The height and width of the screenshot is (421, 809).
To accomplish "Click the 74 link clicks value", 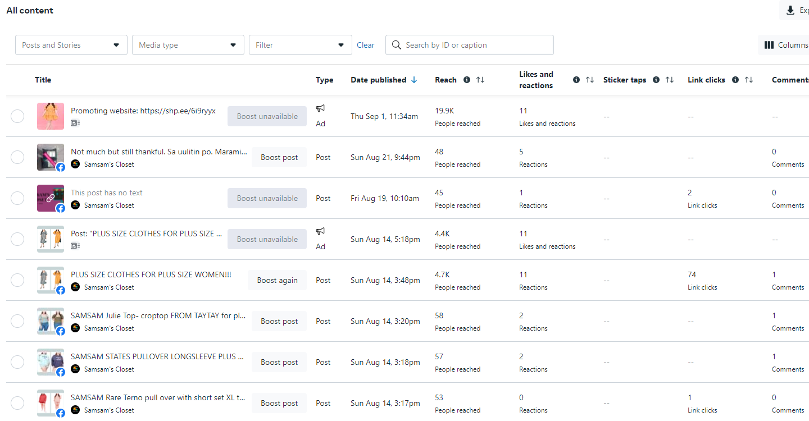I will 692,274.
